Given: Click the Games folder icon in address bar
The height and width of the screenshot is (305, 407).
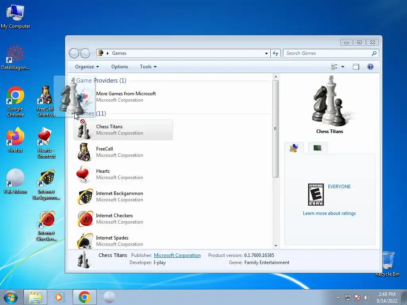Looking at the screenshot, I should 101,53.
